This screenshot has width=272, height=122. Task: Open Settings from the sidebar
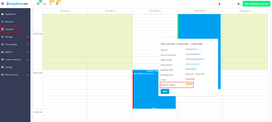9,67
